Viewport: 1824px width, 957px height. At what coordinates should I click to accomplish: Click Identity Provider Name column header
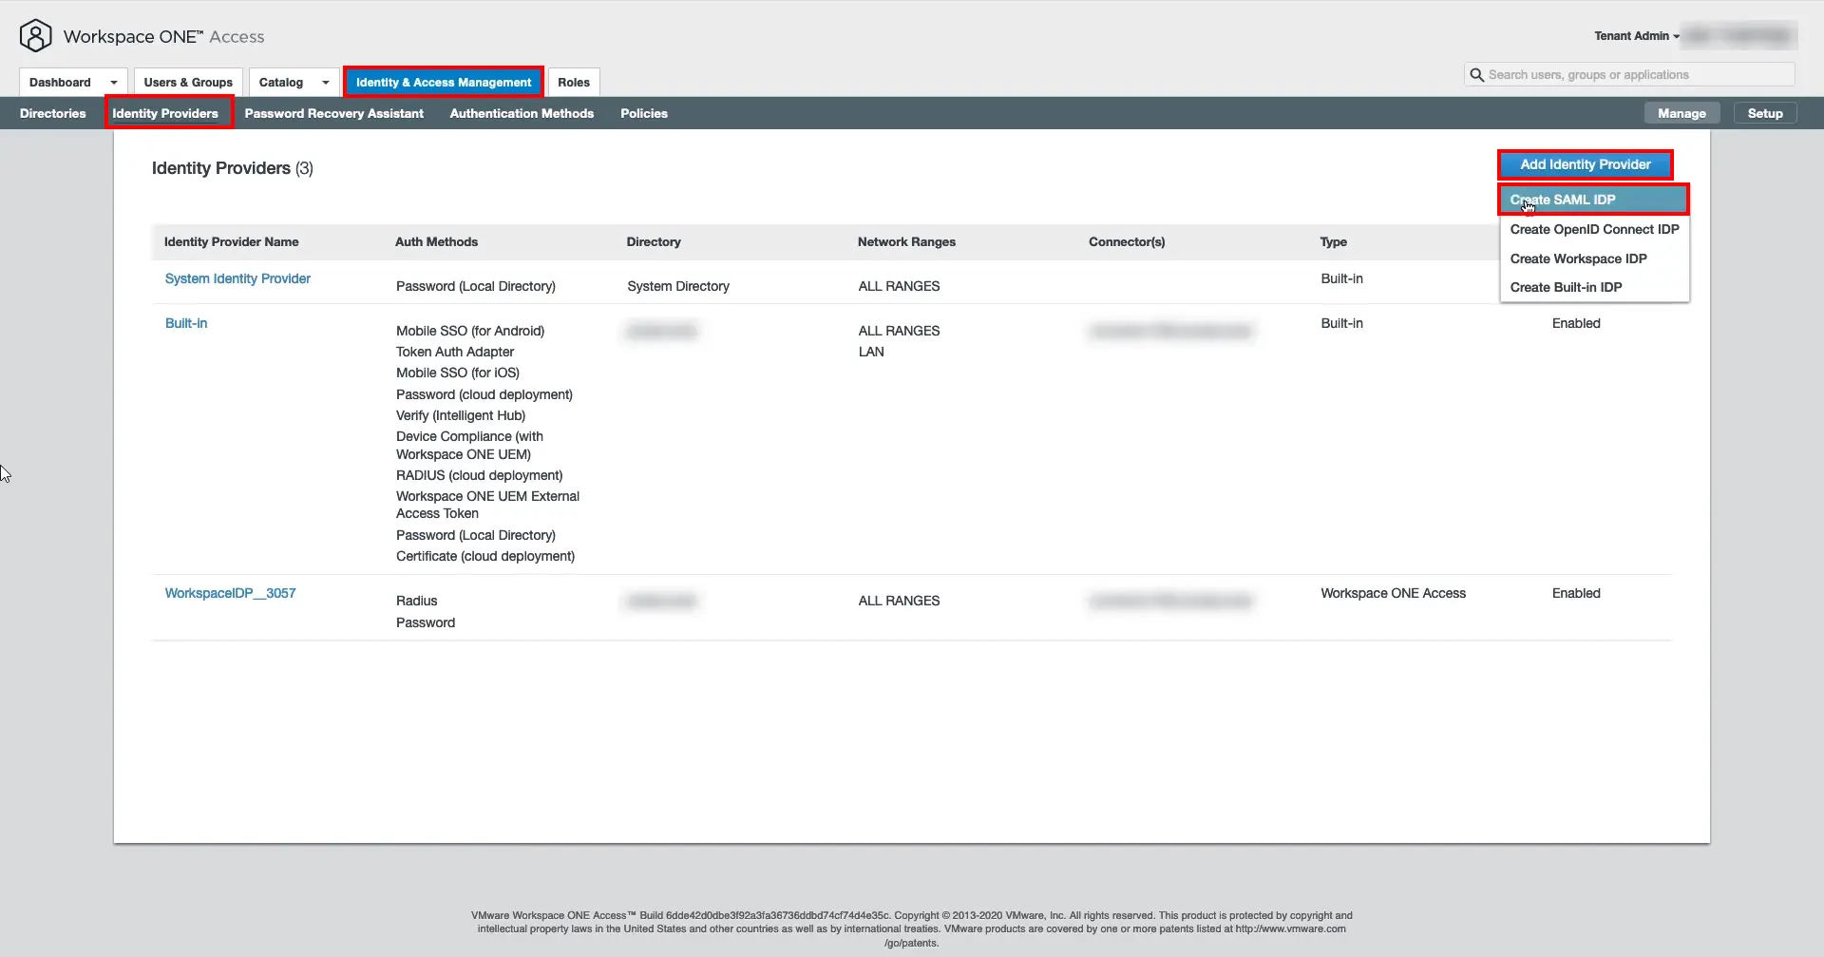(x=231, y=242)
